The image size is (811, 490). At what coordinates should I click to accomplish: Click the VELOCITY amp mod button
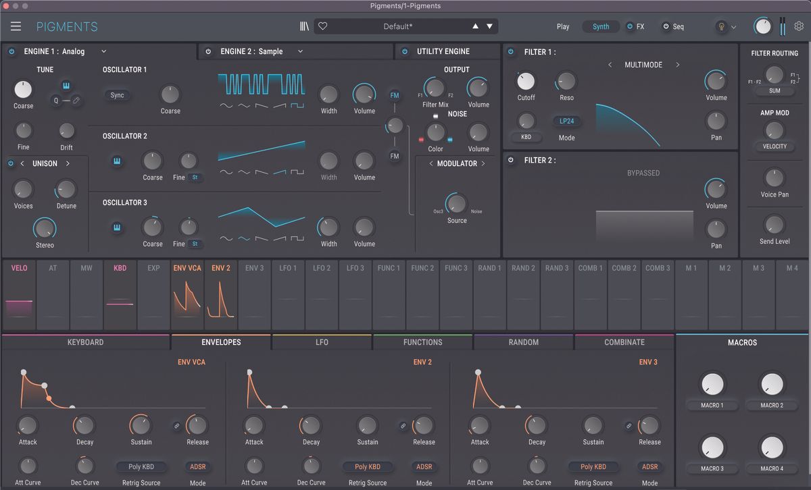775,145
